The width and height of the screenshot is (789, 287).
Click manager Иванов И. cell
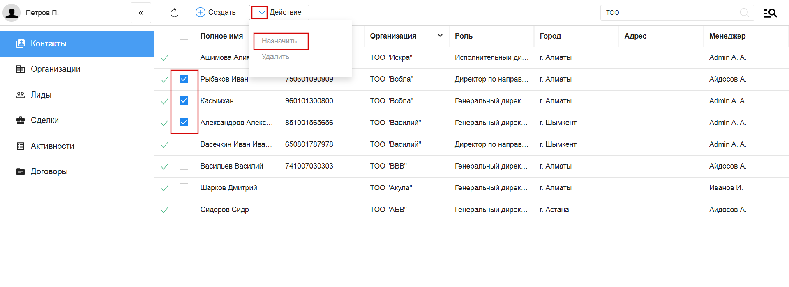pos(726,188)
